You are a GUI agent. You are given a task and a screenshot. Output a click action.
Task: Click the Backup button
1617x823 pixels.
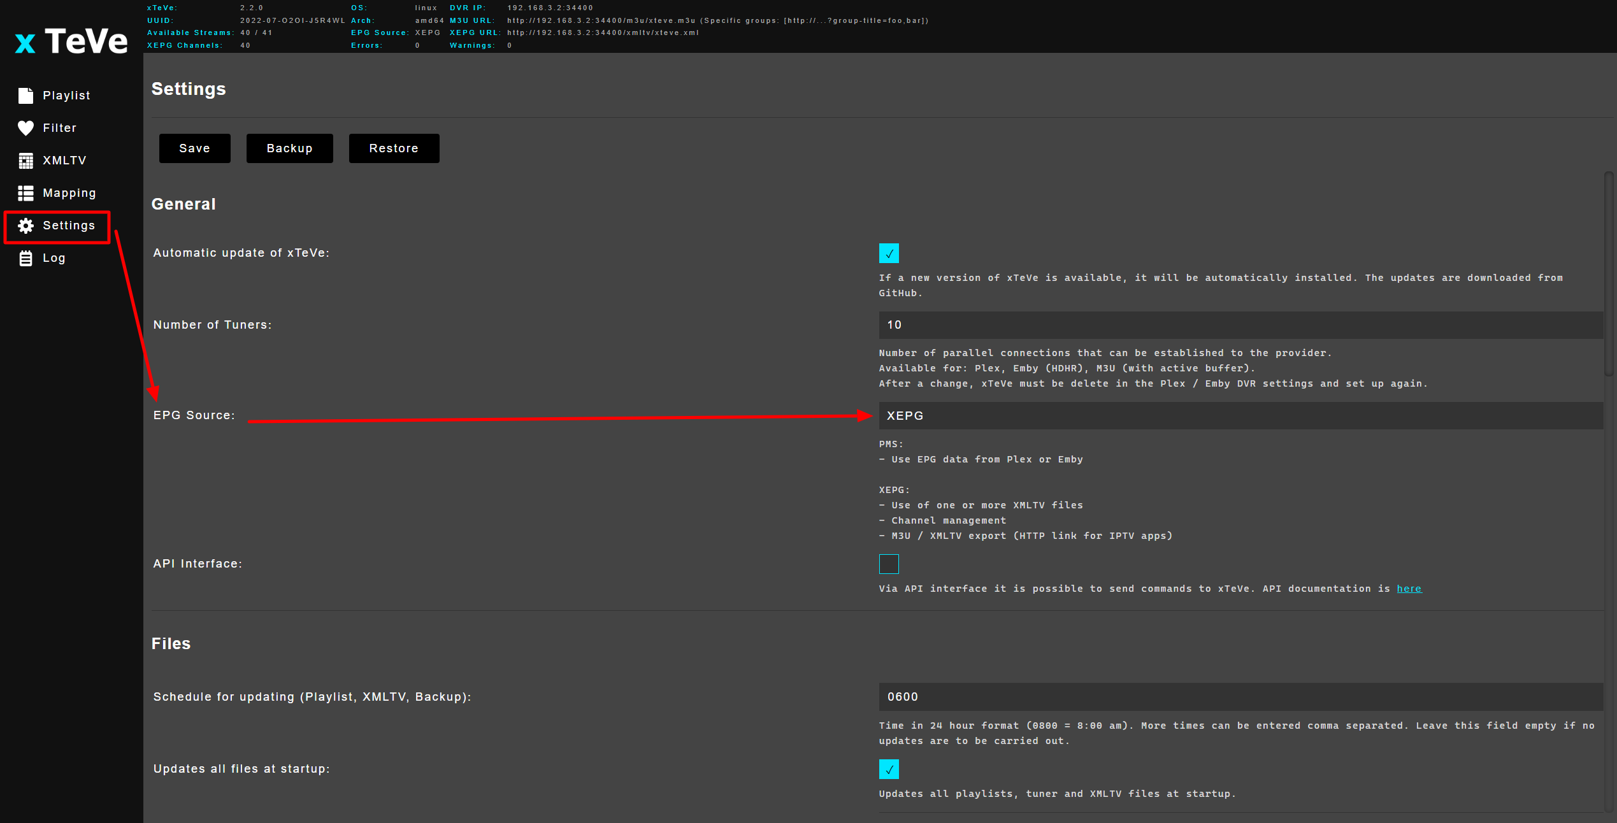(x=289, y=148)
